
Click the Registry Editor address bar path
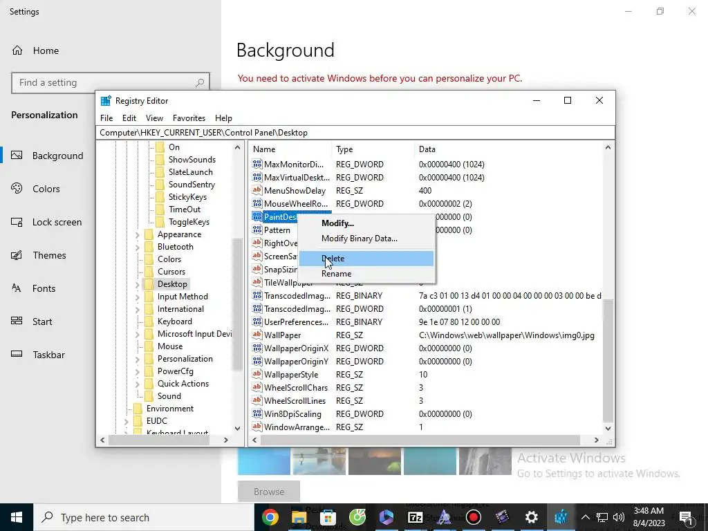pyautogui.click(x=355, y=133)
